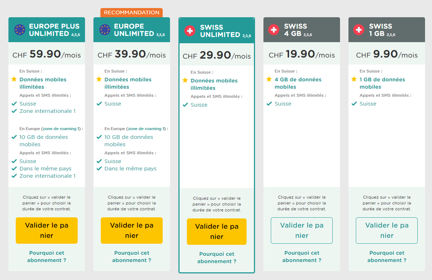Click the EU flag icon on Europe Unlimited
Viewport: 432px width, 280px height.
point(105,30)
